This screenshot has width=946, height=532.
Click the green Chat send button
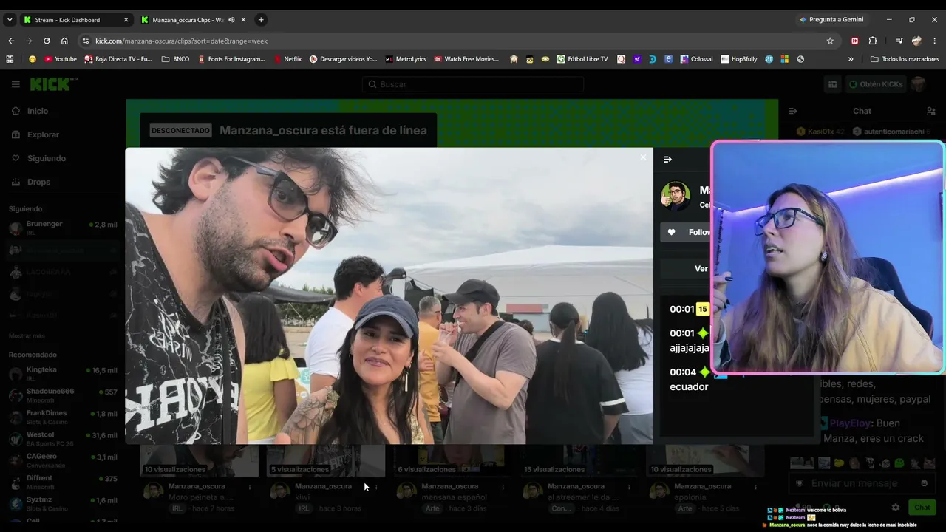tap(922, 508)
